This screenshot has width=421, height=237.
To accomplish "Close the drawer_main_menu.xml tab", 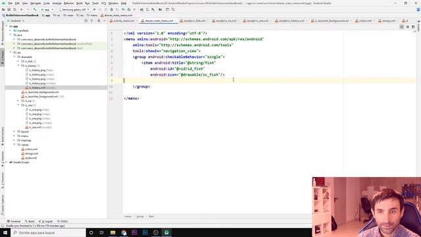I will (176, 20).
